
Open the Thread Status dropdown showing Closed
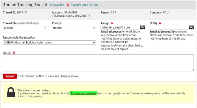25,28
